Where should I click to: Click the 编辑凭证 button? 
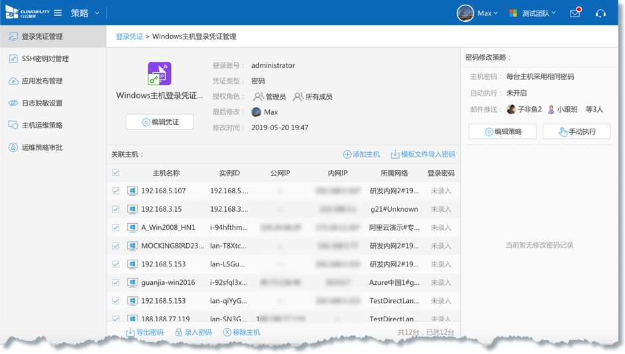160,122
